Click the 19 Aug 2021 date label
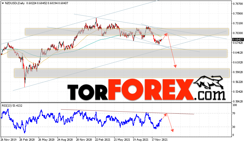Screen dimensions: 245x143 141,140
